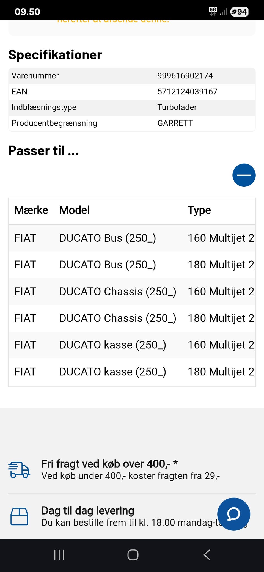Tap the DUCATO Bus 160 Multijet row
264x572 pixels.
pos(132,238)
